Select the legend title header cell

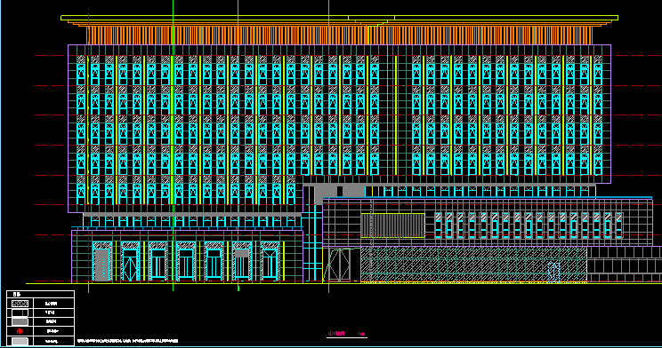click(41, 294)
